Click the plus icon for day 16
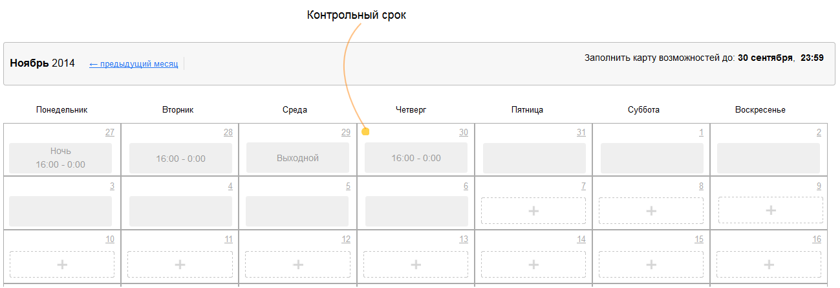Viewport: 840px width, 288px height. click(771, 264)
